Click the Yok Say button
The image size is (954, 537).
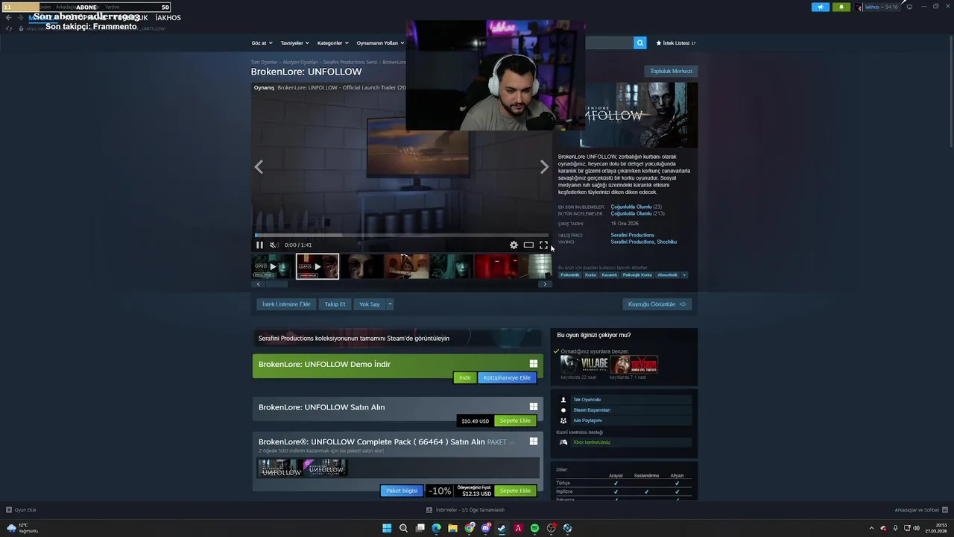(370, 304)
